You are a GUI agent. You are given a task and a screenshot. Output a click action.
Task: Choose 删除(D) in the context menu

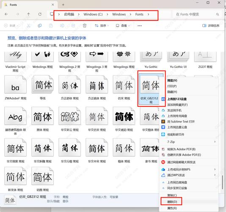pos(189,201)
